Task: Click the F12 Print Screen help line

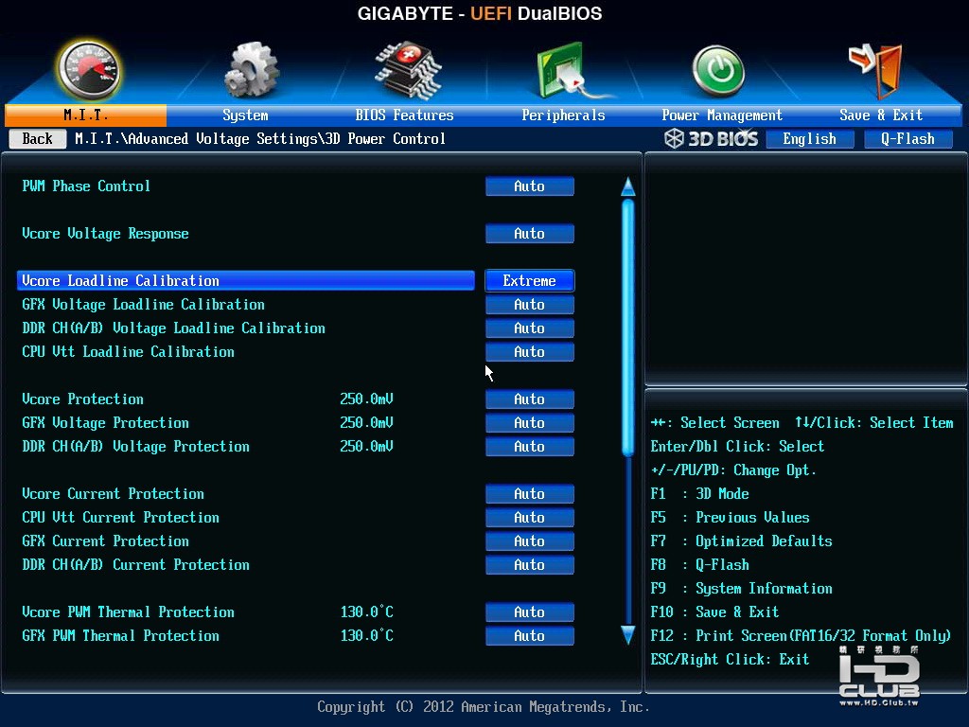Action: (x=801, y=635)
